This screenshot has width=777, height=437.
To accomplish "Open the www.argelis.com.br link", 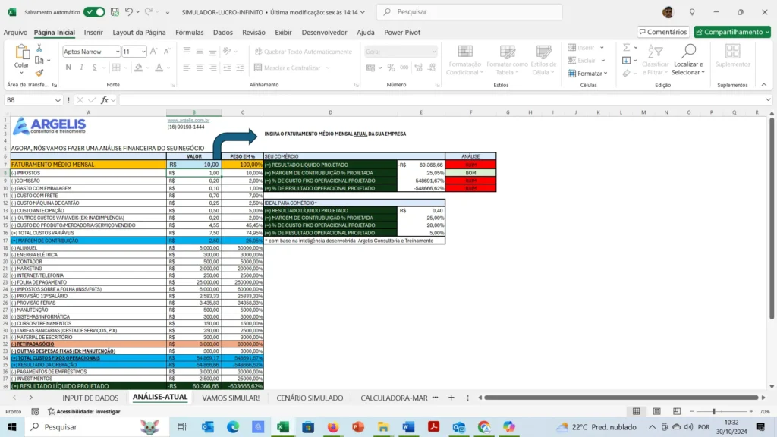I will coord(188,121).
